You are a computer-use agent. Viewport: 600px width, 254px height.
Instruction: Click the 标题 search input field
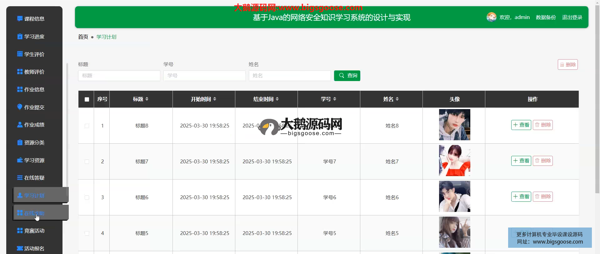pyautogui.click(x=119, y=76)
